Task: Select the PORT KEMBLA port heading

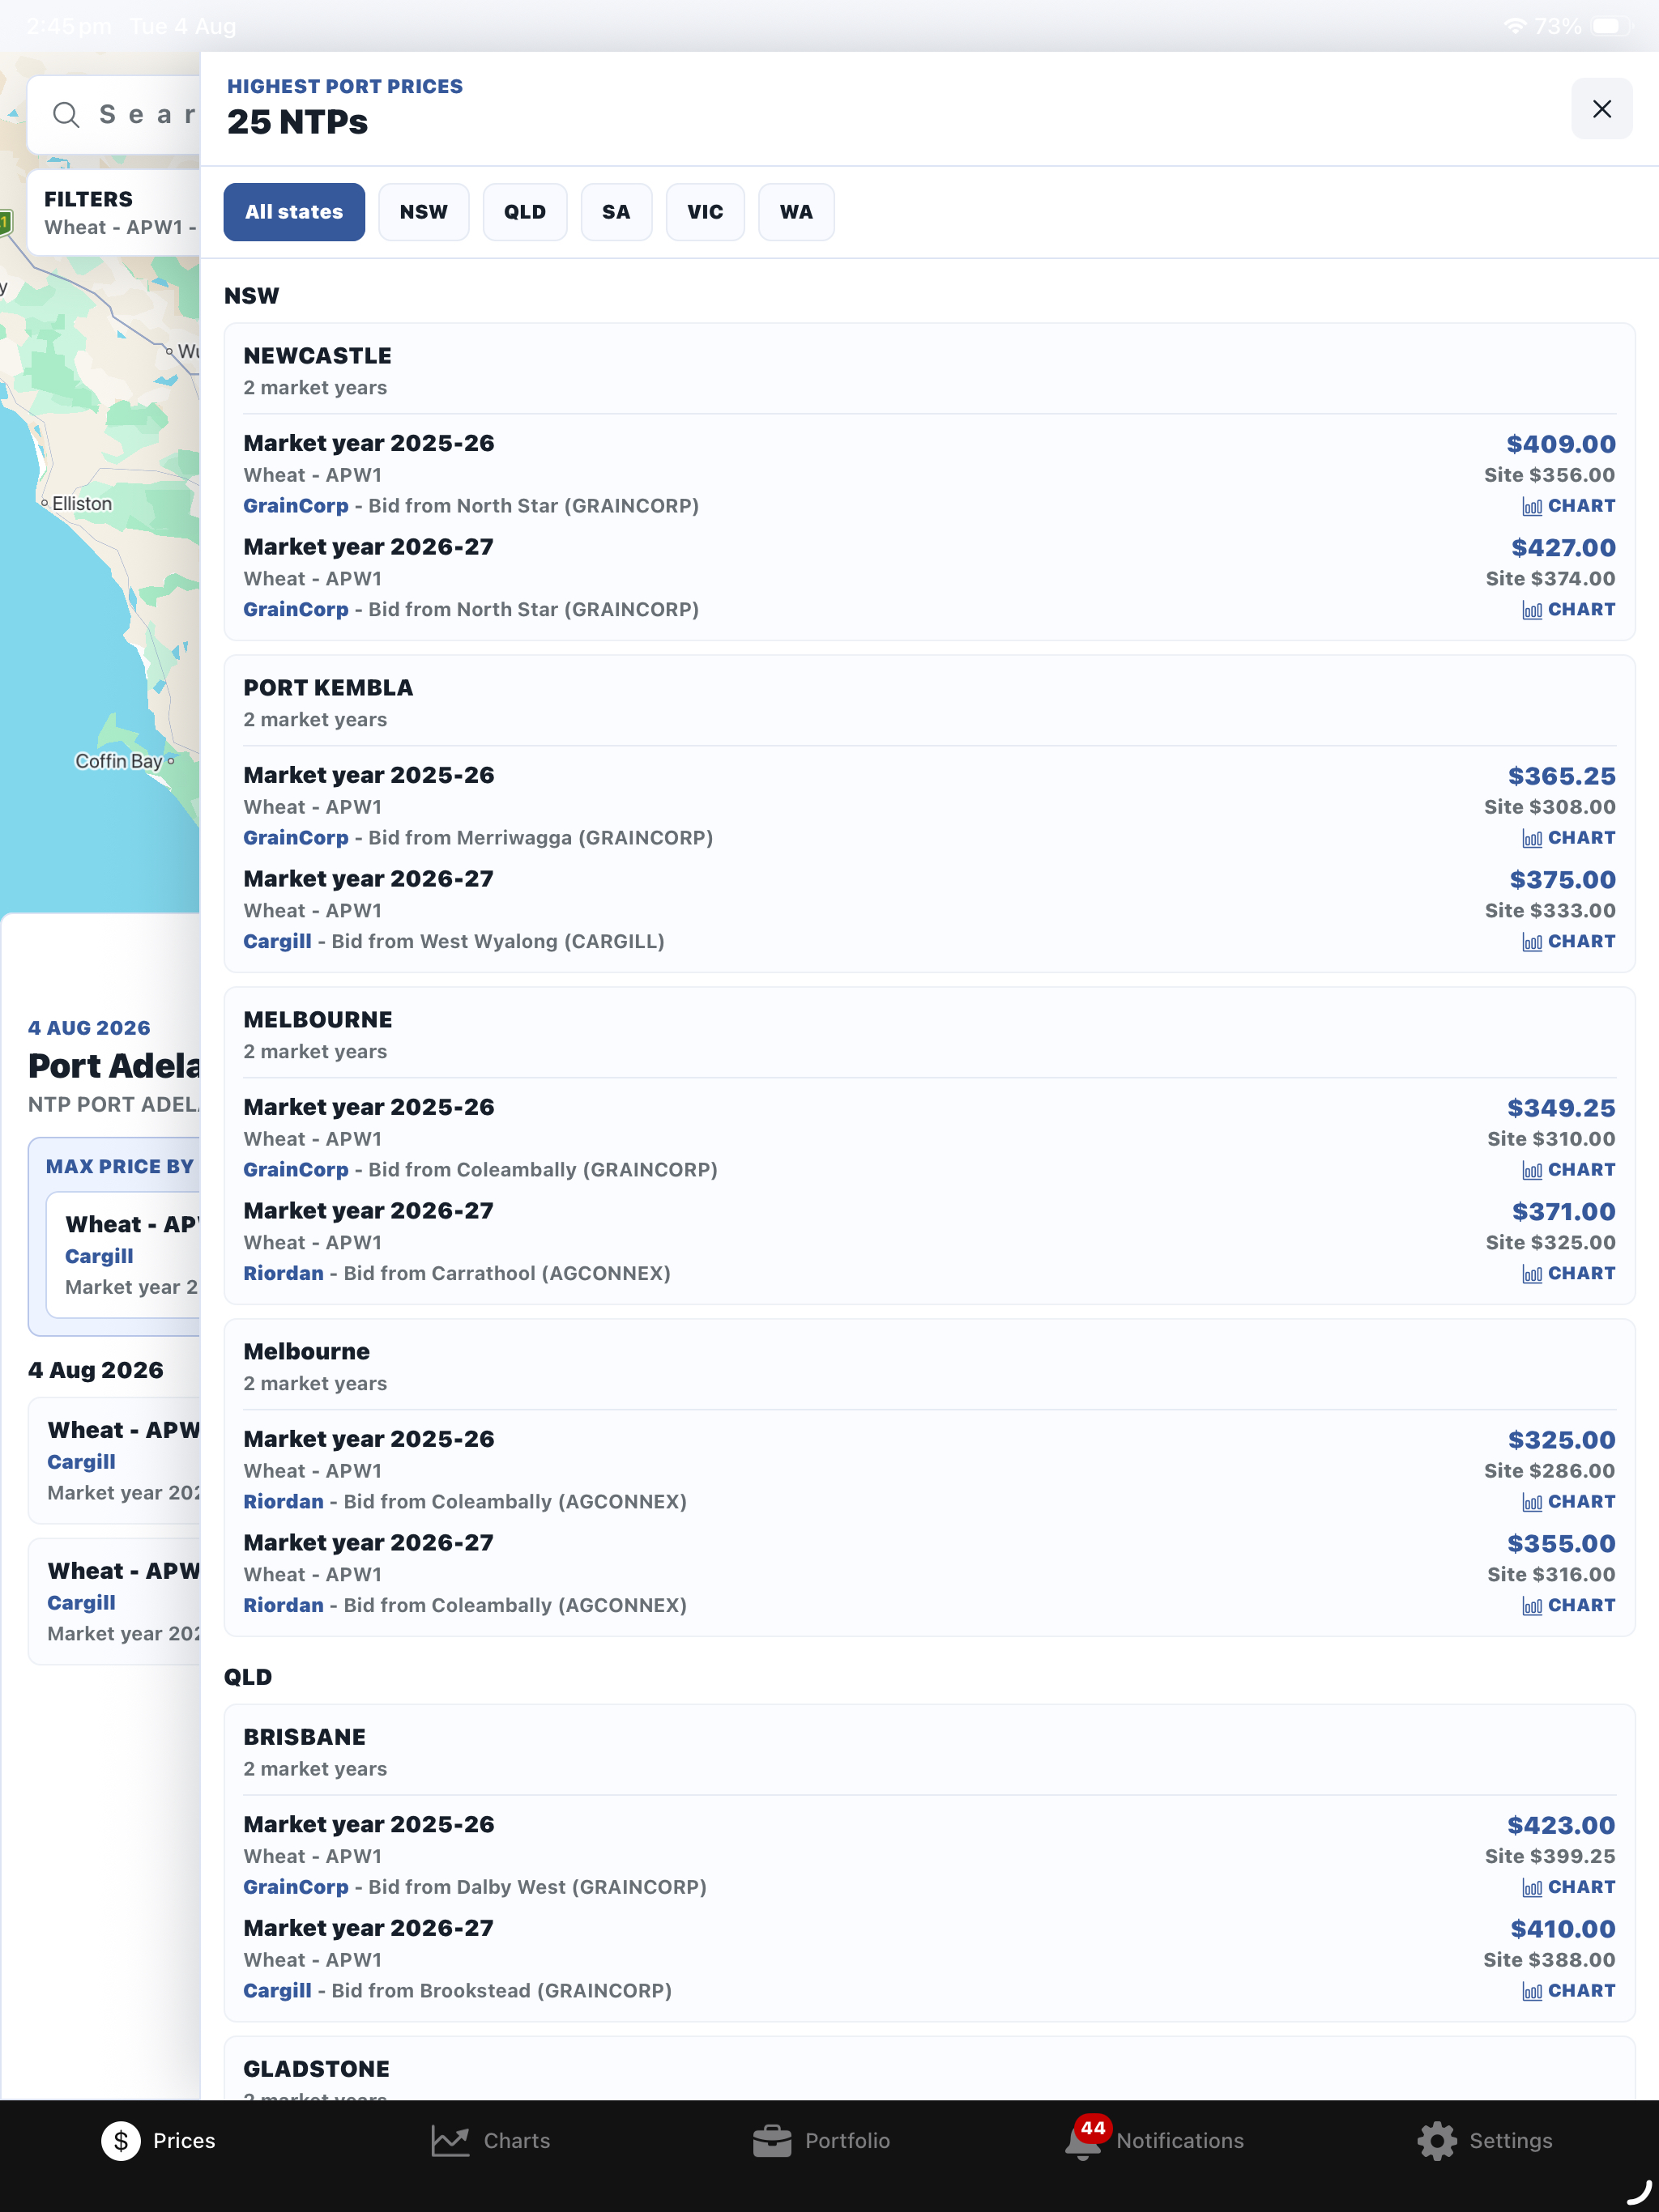Action: click(328, 688)
